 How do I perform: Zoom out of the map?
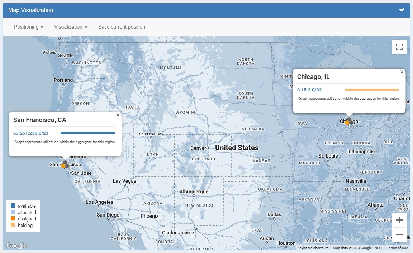click(x=399, y=235)
